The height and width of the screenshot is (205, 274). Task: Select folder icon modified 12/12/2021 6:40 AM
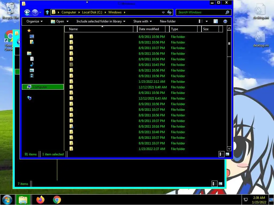tap(71, 87)
